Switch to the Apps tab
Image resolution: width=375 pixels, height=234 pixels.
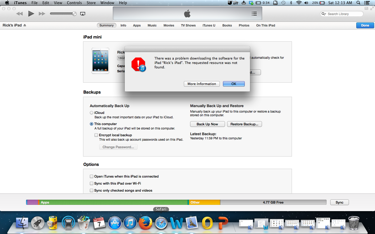tap(137, 25)
